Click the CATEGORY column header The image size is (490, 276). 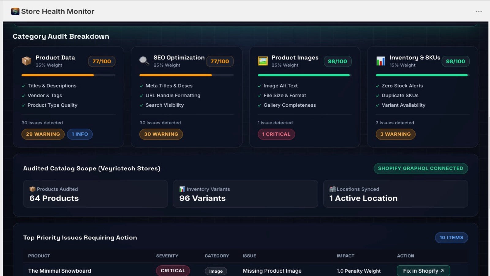pyautogui.click(x=217, y=256)
